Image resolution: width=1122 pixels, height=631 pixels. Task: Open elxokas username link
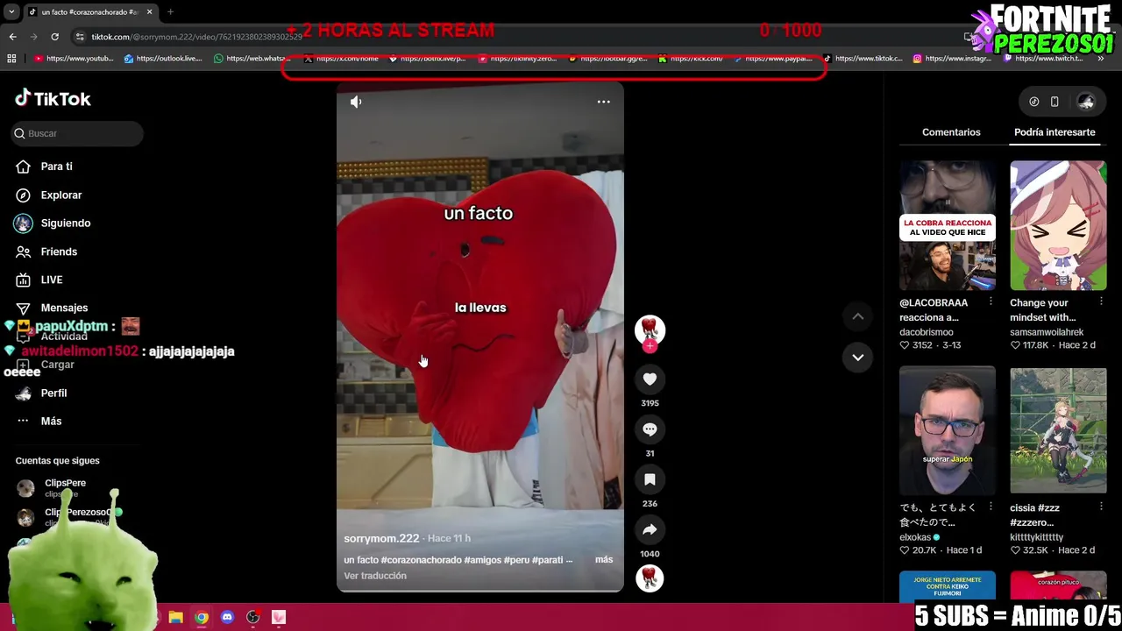(x=915, y=537)
